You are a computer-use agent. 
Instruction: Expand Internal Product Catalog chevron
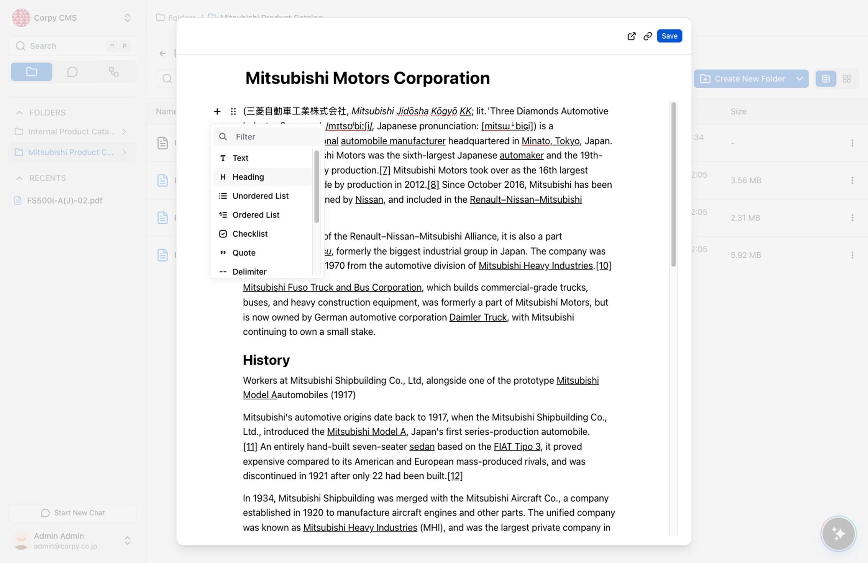(x=124, y=131)
